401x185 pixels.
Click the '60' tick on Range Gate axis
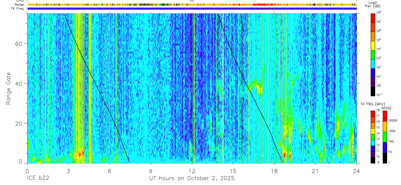tap(19, 44)
